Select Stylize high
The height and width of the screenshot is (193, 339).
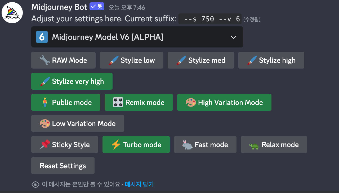pos(271,60)
